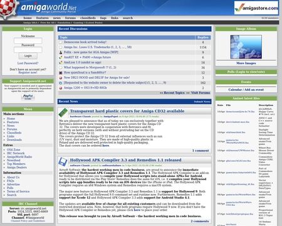Open links in the top navigation
This screenshot has height=226, width=282.
pos(115,18)
